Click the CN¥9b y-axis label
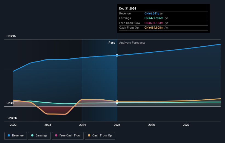This screenshot has width=225, height=143. tap(11, 36)
